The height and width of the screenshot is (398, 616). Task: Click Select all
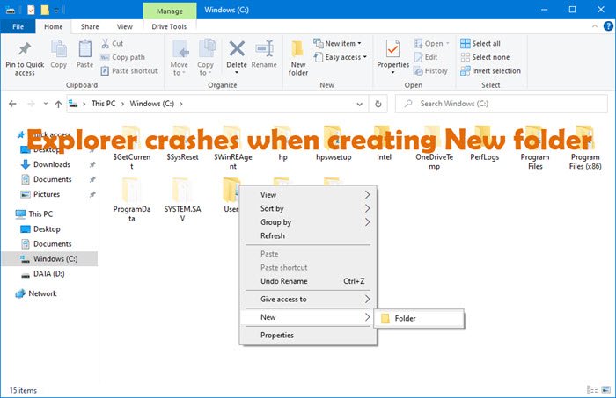pyautogui.click(x=480, y=44)
